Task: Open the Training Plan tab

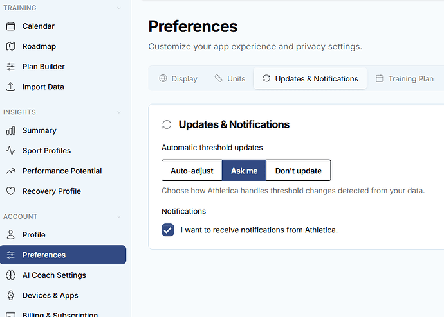Action: click(404, 79)
